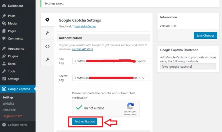Go to the BWS Panel submenu

(x=9, y=110)
